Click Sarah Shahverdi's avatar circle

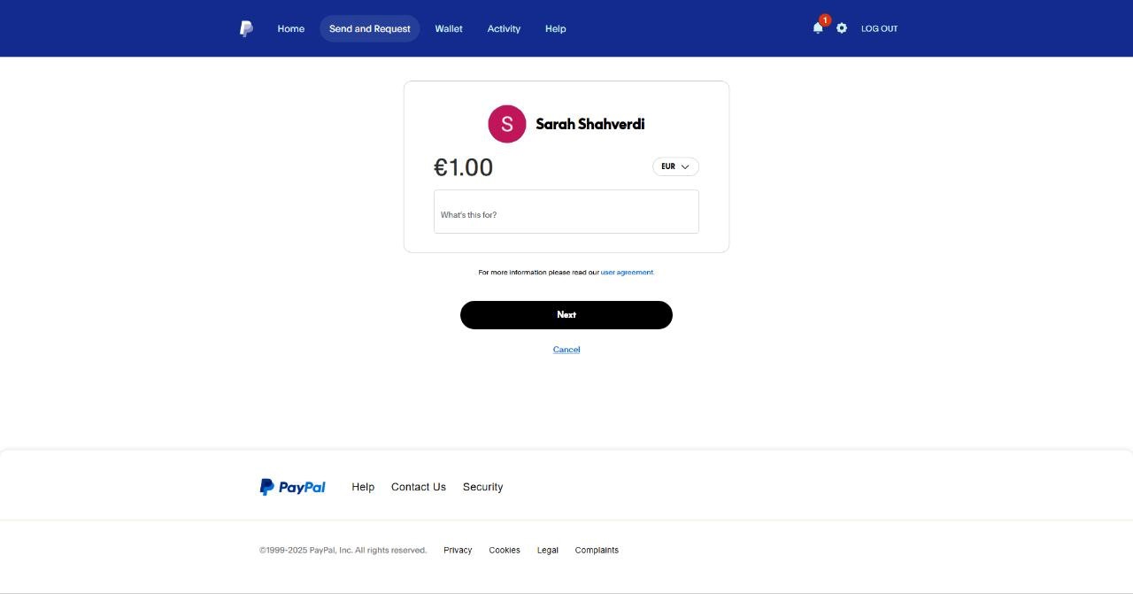click(507, 124)
